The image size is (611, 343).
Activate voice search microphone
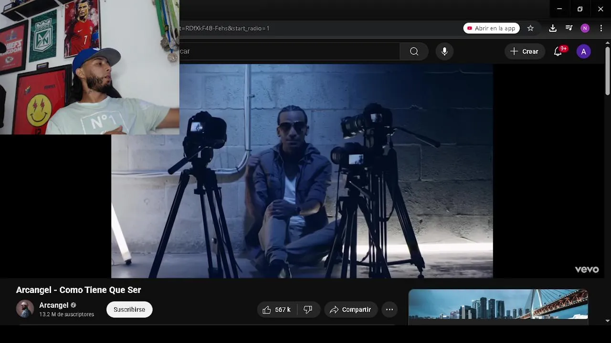444,51
